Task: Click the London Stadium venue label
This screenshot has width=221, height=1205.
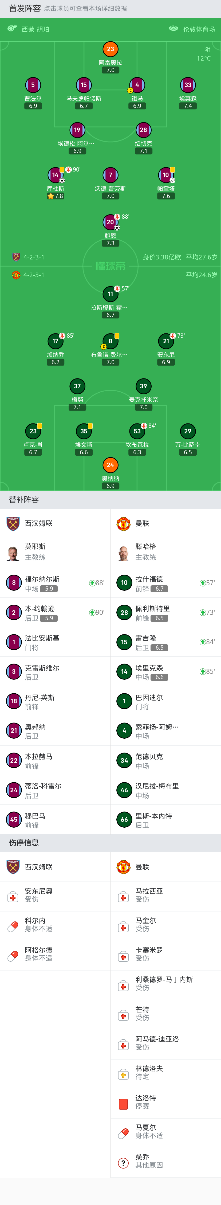Action: click(199, 29)
